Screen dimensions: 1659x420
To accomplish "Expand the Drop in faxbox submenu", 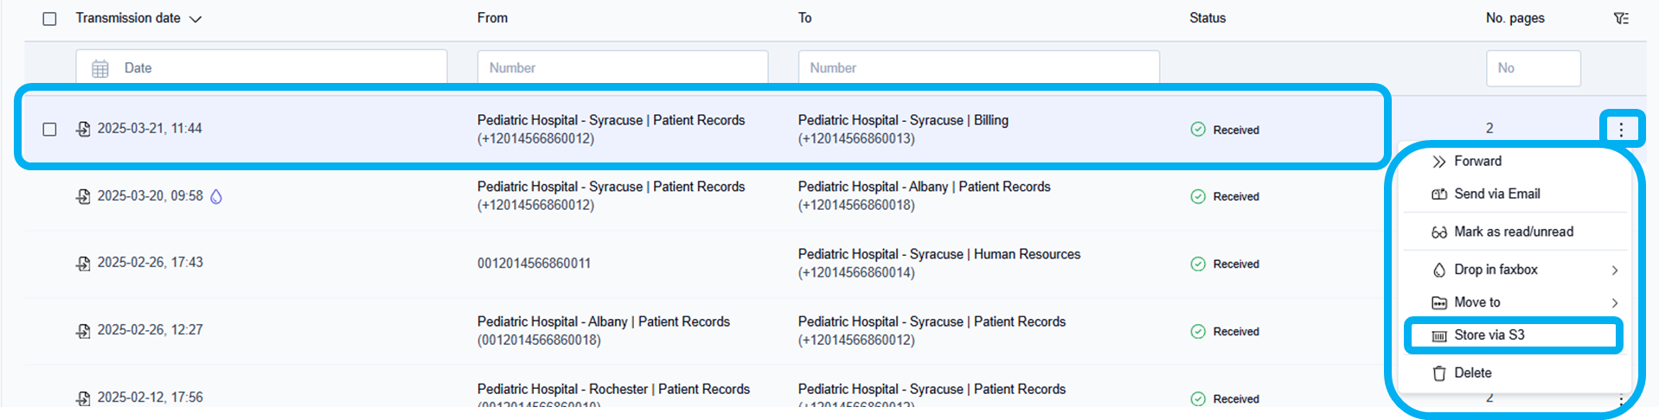I will [x=1614, y=270].
